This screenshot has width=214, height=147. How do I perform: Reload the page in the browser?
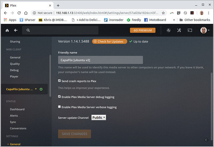(x=19, y=13)
